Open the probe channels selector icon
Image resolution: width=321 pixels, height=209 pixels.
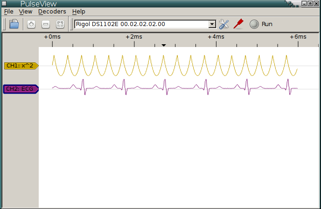point(238,24)
